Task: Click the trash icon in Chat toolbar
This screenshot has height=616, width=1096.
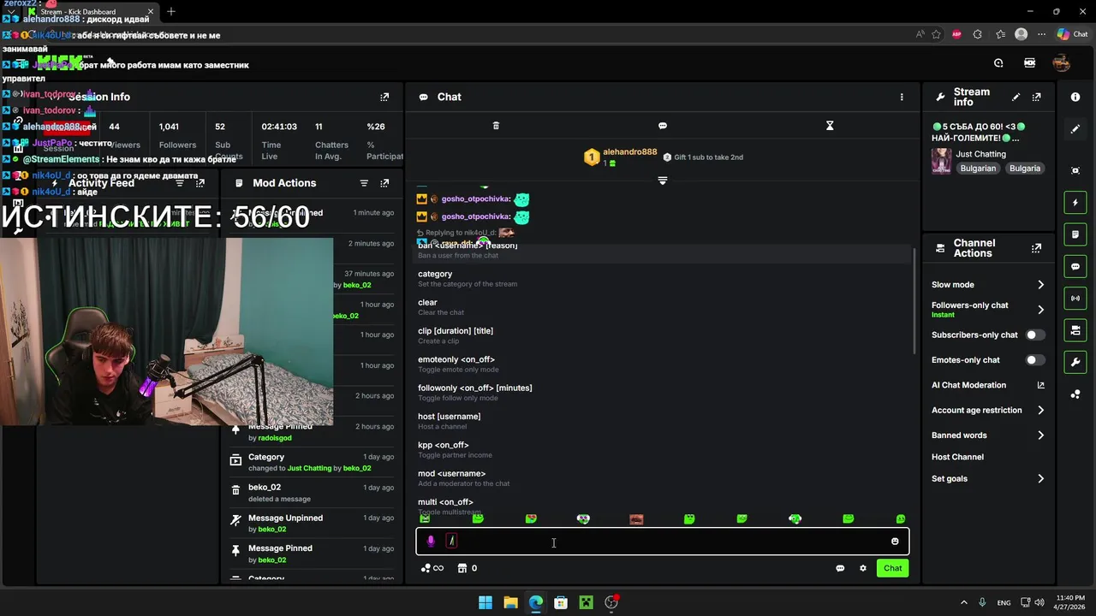Action: pyautogui.click(x=496, y=126)
